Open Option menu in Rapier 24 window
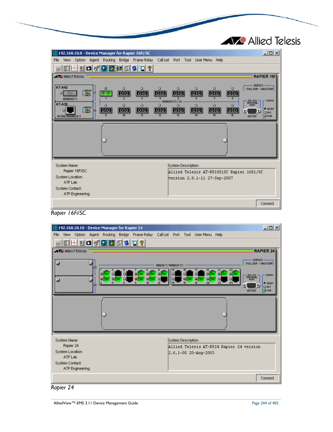 tap(80, 235)
